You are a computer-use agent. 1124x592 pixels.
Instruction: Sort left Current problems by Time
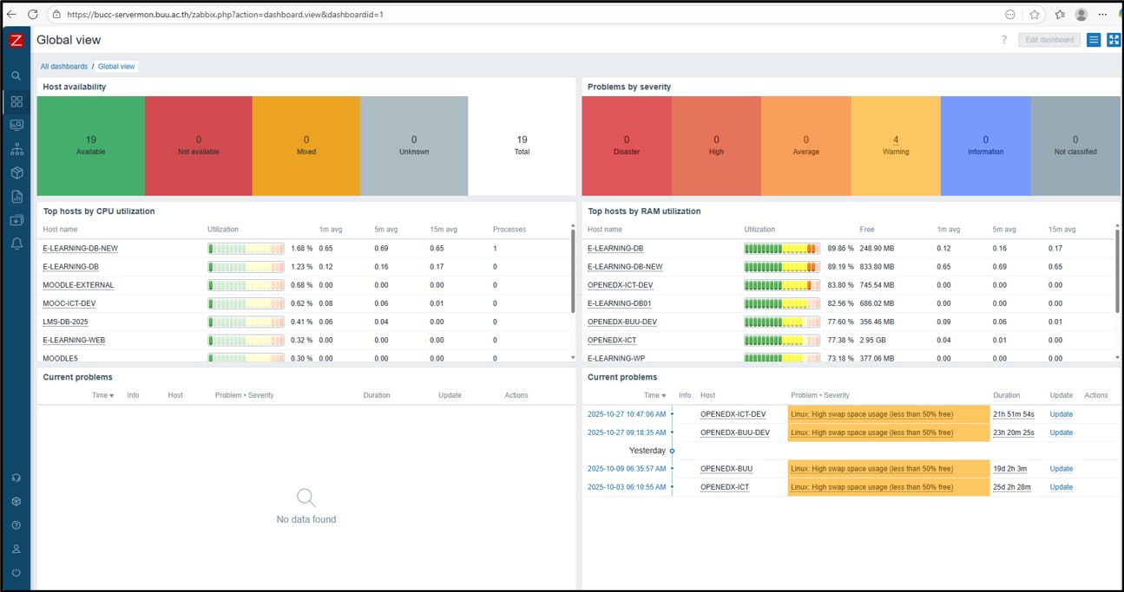tap(102, 395)
